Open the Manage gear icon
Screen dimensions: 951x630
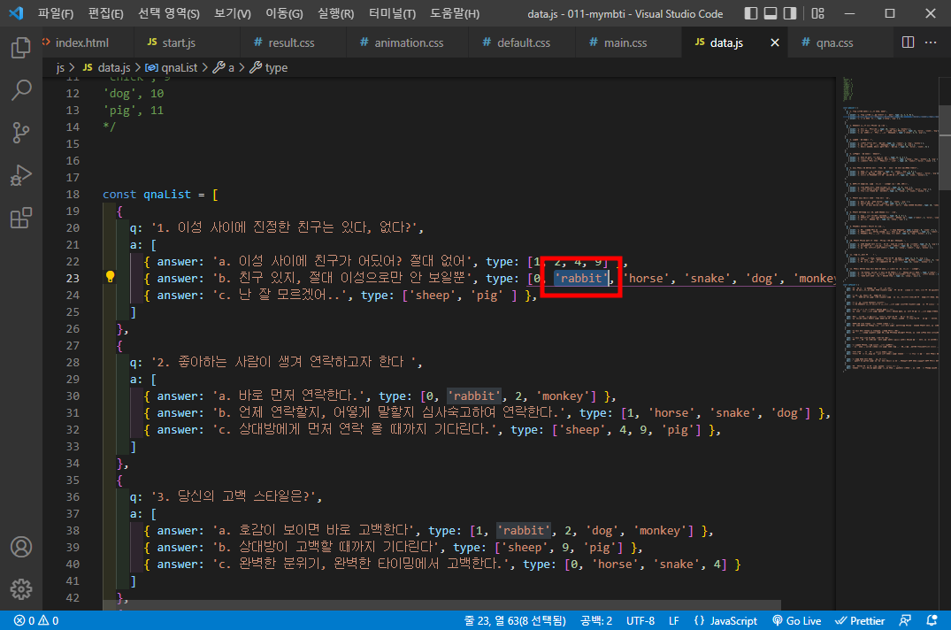21,588
